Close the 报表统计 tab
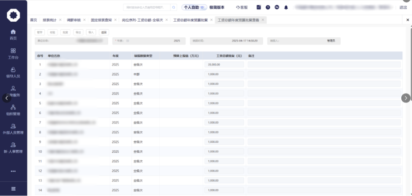Viewport: 412px width, 196px height. pos(60,20)
